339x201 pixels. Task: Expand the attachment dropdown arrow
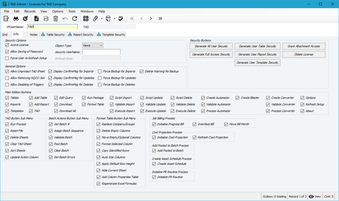click(102, 19)
